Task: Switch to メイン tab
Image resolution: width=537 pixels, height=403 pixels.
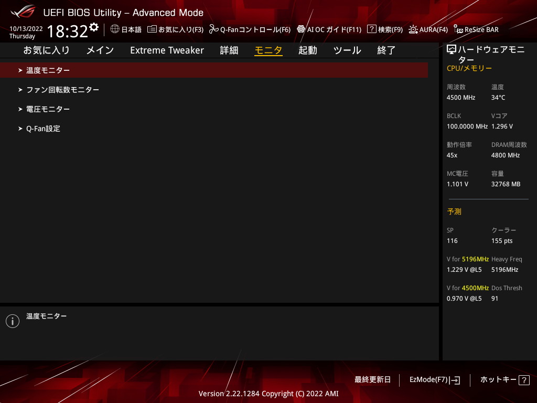Action: (x=100, y=50)
